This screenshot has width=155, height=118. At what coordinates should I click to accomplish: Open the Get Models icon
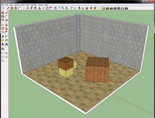point(91,8)
